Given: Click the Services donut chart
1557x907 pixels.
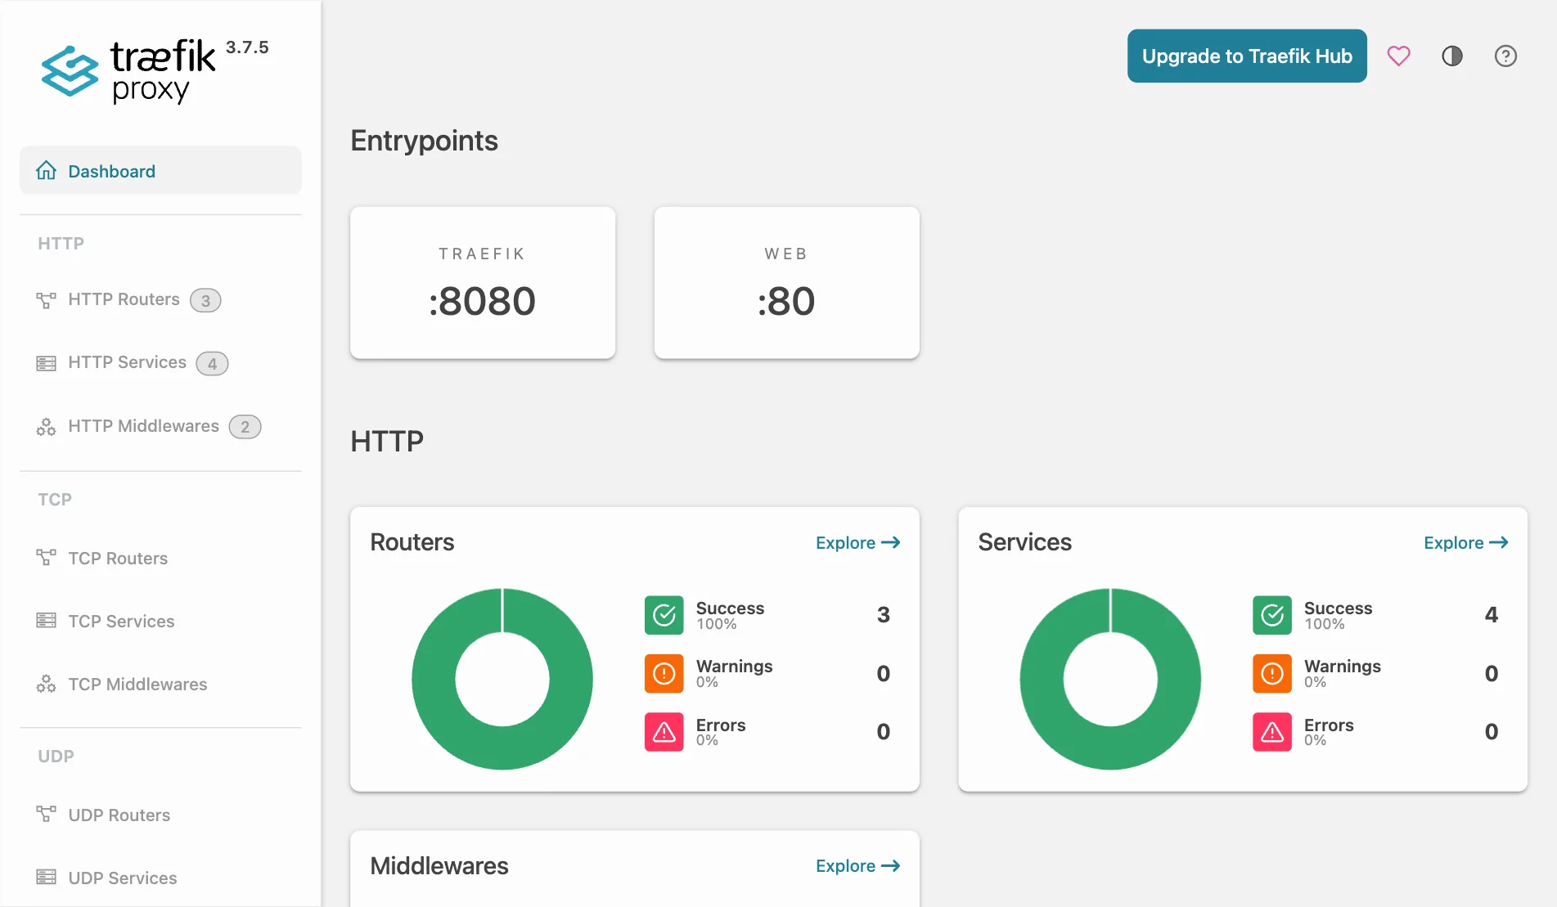Looking at the screenshot, I should (x=1110, y=679).
